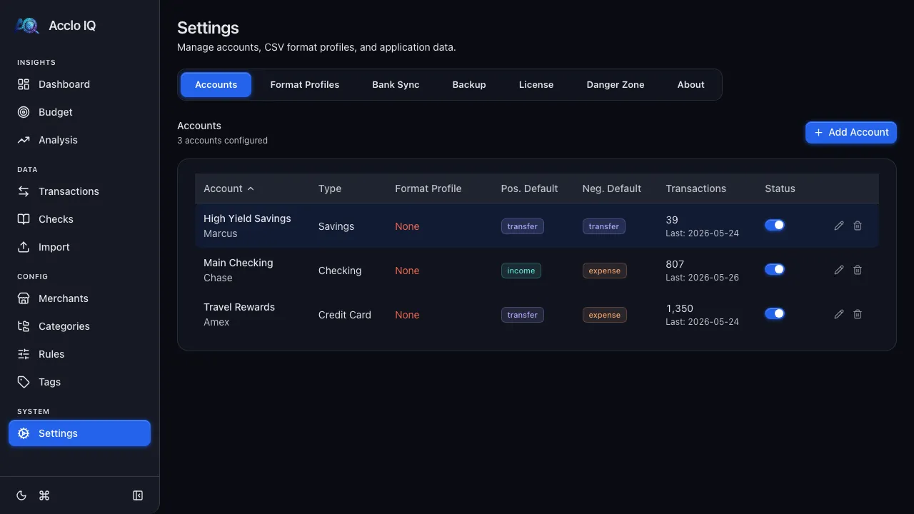
Task: Open the Checks page
Action: 79,219
